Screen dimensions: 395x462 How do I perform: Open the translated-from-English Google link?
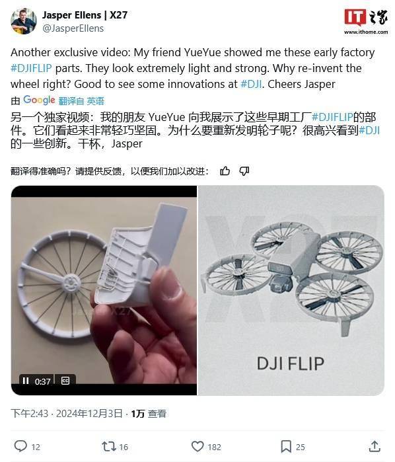81,101
